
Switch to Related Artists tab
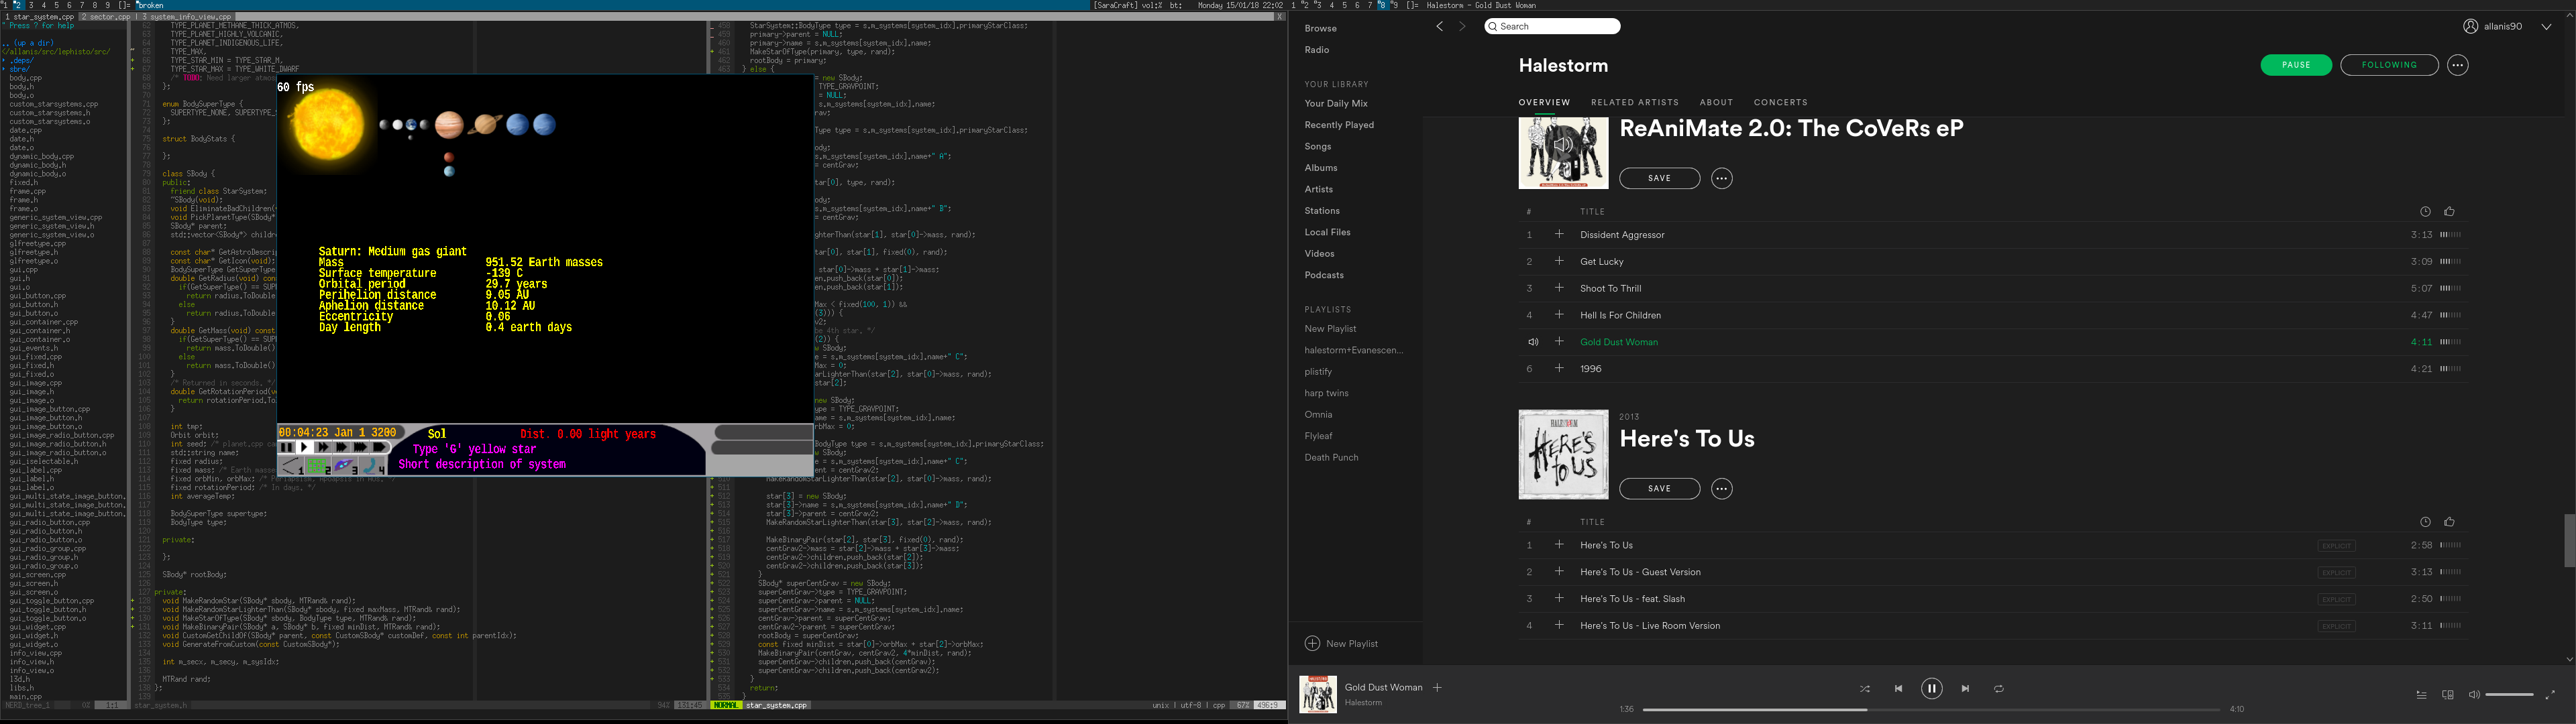coord(1635,102)
